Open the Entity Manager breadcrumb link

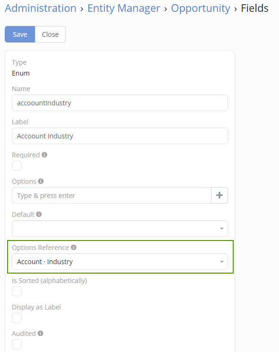(124, 9)
